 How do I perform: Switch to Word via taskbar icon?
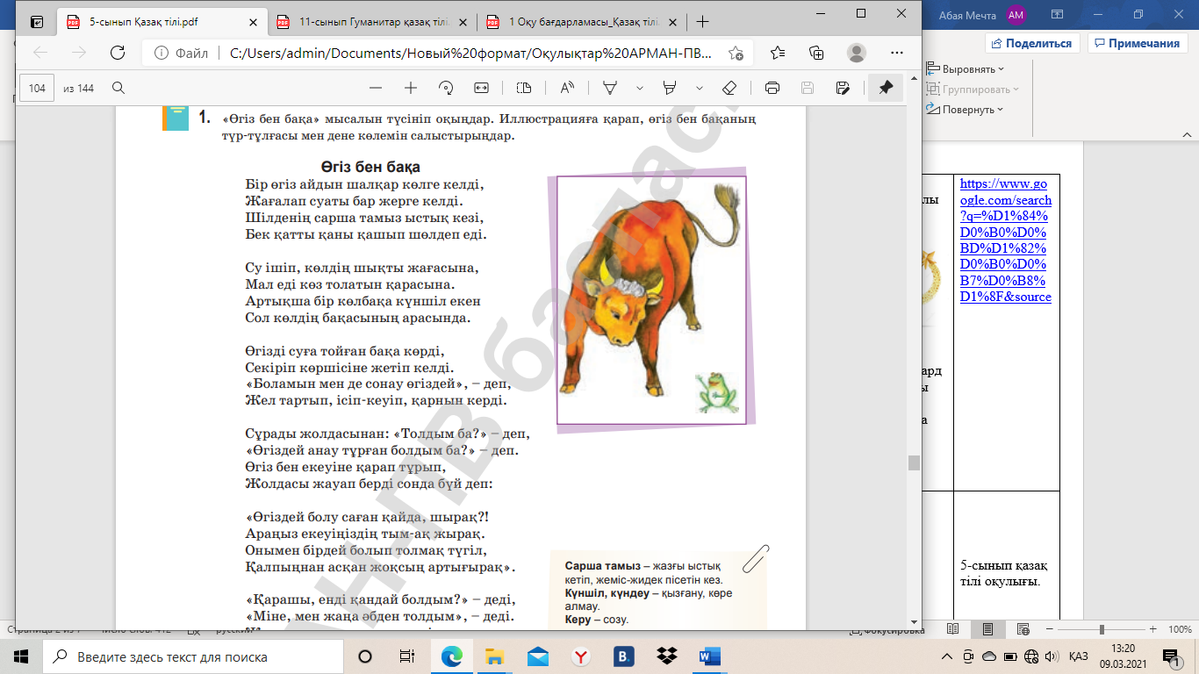coord(709,656)
